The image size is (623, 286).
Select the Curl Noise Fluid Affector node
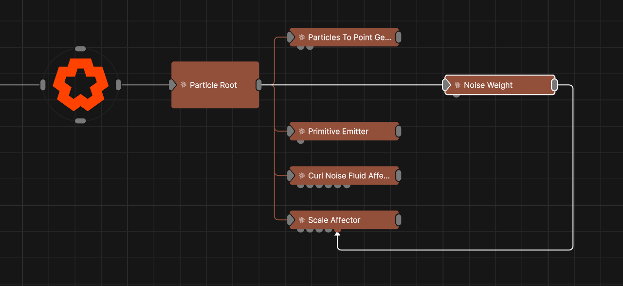click(x=348, y=176)
